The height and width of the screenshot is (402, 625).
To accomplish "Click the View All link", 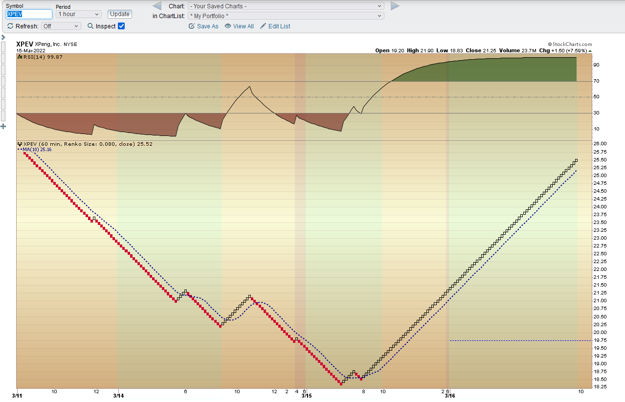I will pyautogui.click(x=244, y=26).
